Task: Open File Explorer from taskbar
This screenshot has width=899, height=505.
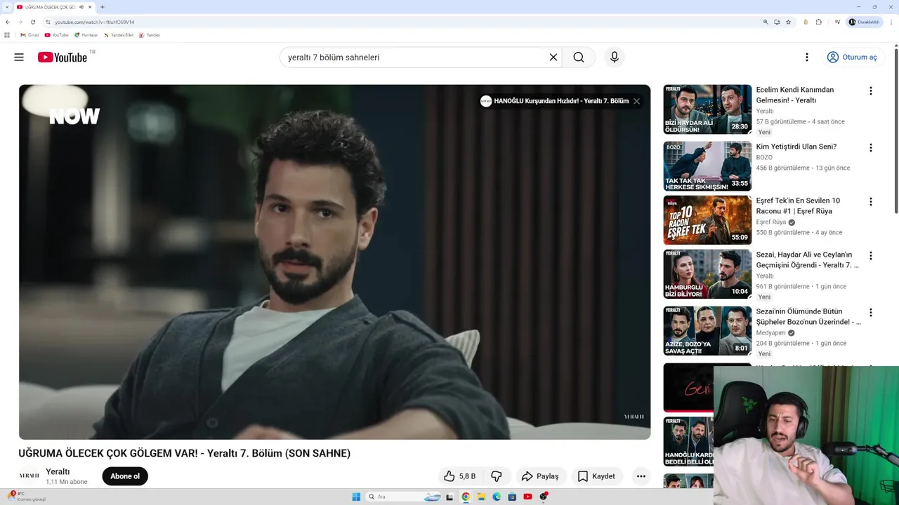Action: [x=481, y=497]
